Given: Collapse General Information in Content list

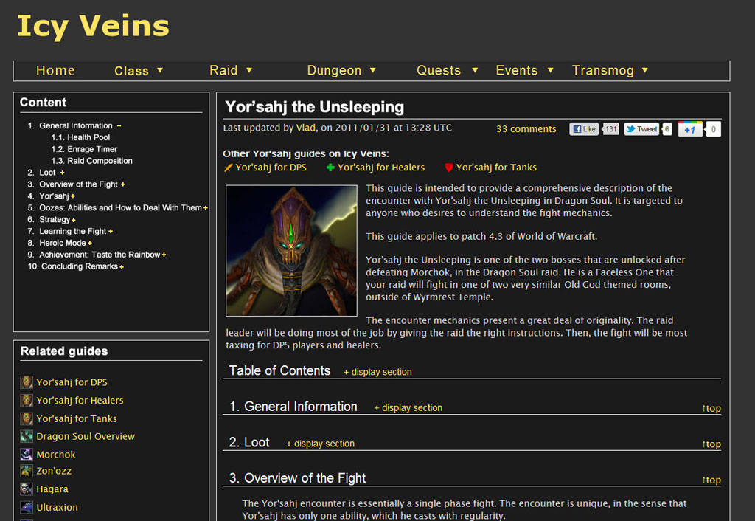Looking at the screenshot, I should [x=119, y=125].
